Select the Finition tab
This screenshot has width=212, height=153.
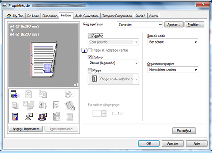point(66,15)
